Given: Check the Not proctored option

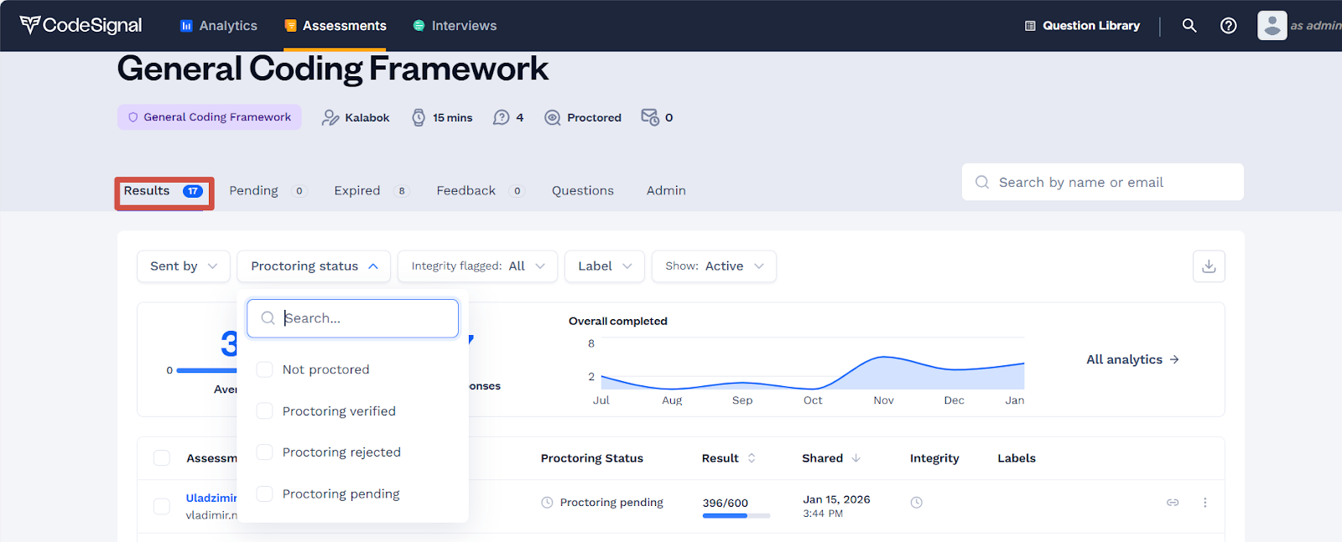Looking at the screenshot, I should click(265, 370).
